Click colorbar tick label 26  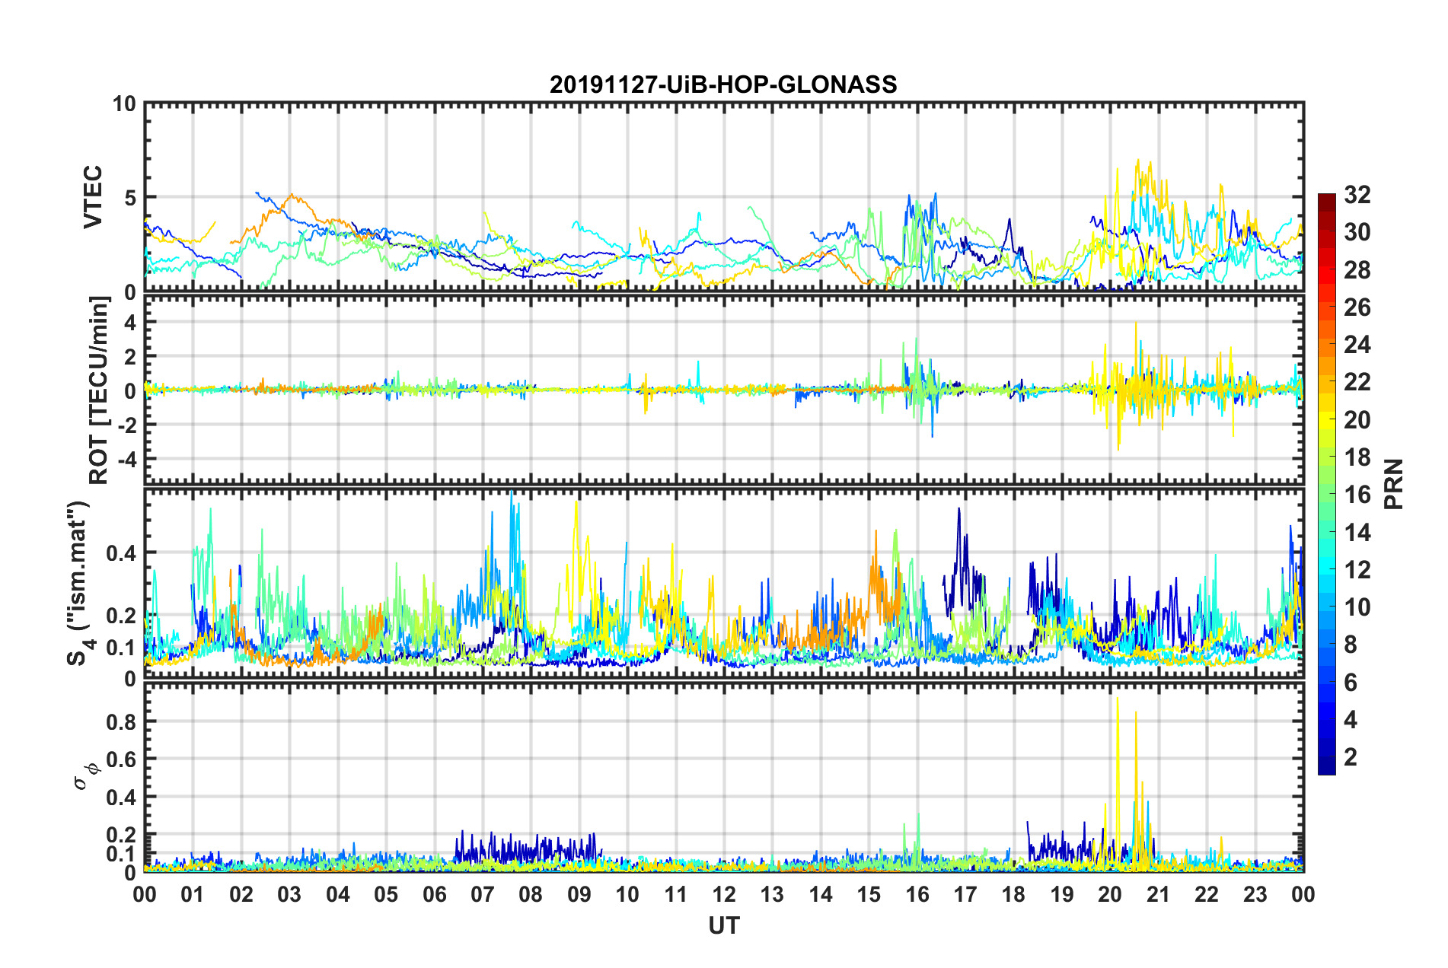click(x=1357, y=307)
